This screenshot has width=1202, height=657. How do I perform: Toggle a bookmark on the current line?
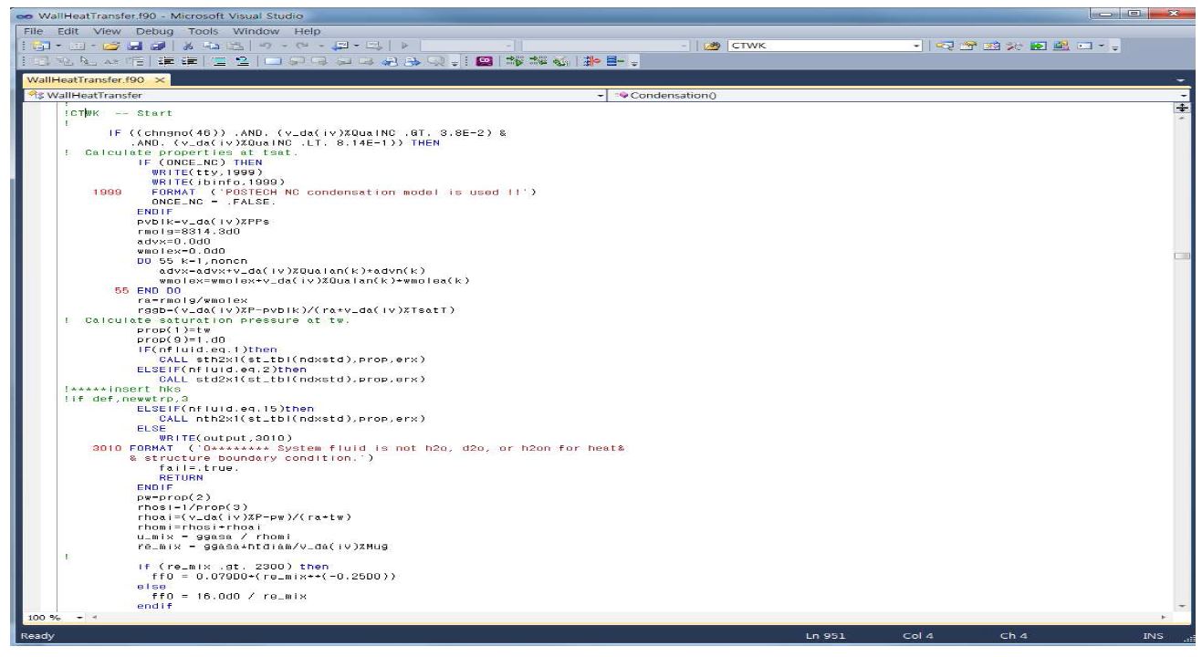tap(273, 63)
